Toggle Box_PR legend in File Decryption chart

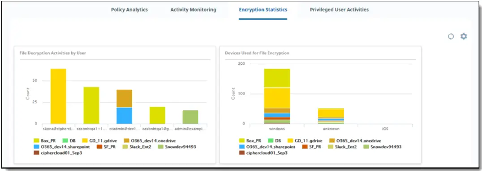point(44,141)
